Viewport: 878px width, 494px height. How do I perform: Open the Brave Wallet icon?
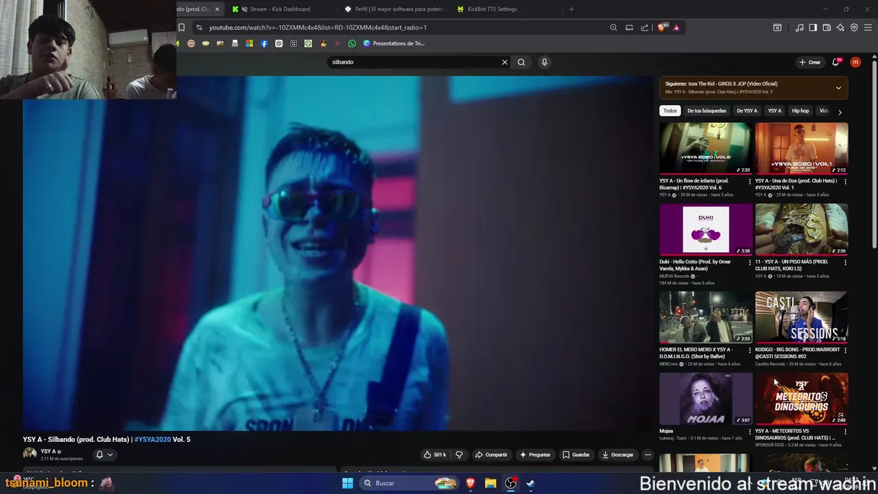pyautogui.click(x=827, y=27)
